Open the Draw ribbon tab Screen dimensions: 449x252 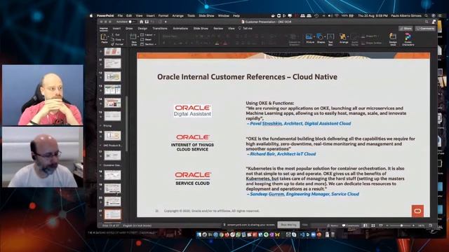pos(129,29)
